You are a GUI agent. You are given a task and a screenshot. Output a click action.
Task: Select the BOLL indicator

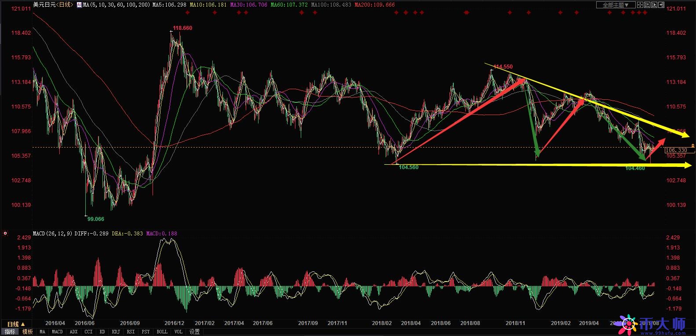[x=162, y=332]
